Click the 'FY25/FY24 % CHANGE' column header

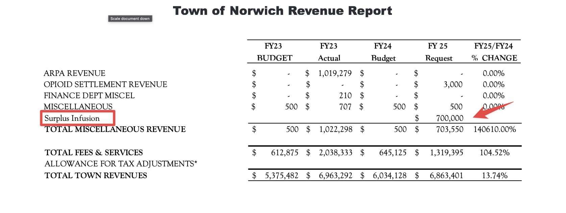coord(494,52)
